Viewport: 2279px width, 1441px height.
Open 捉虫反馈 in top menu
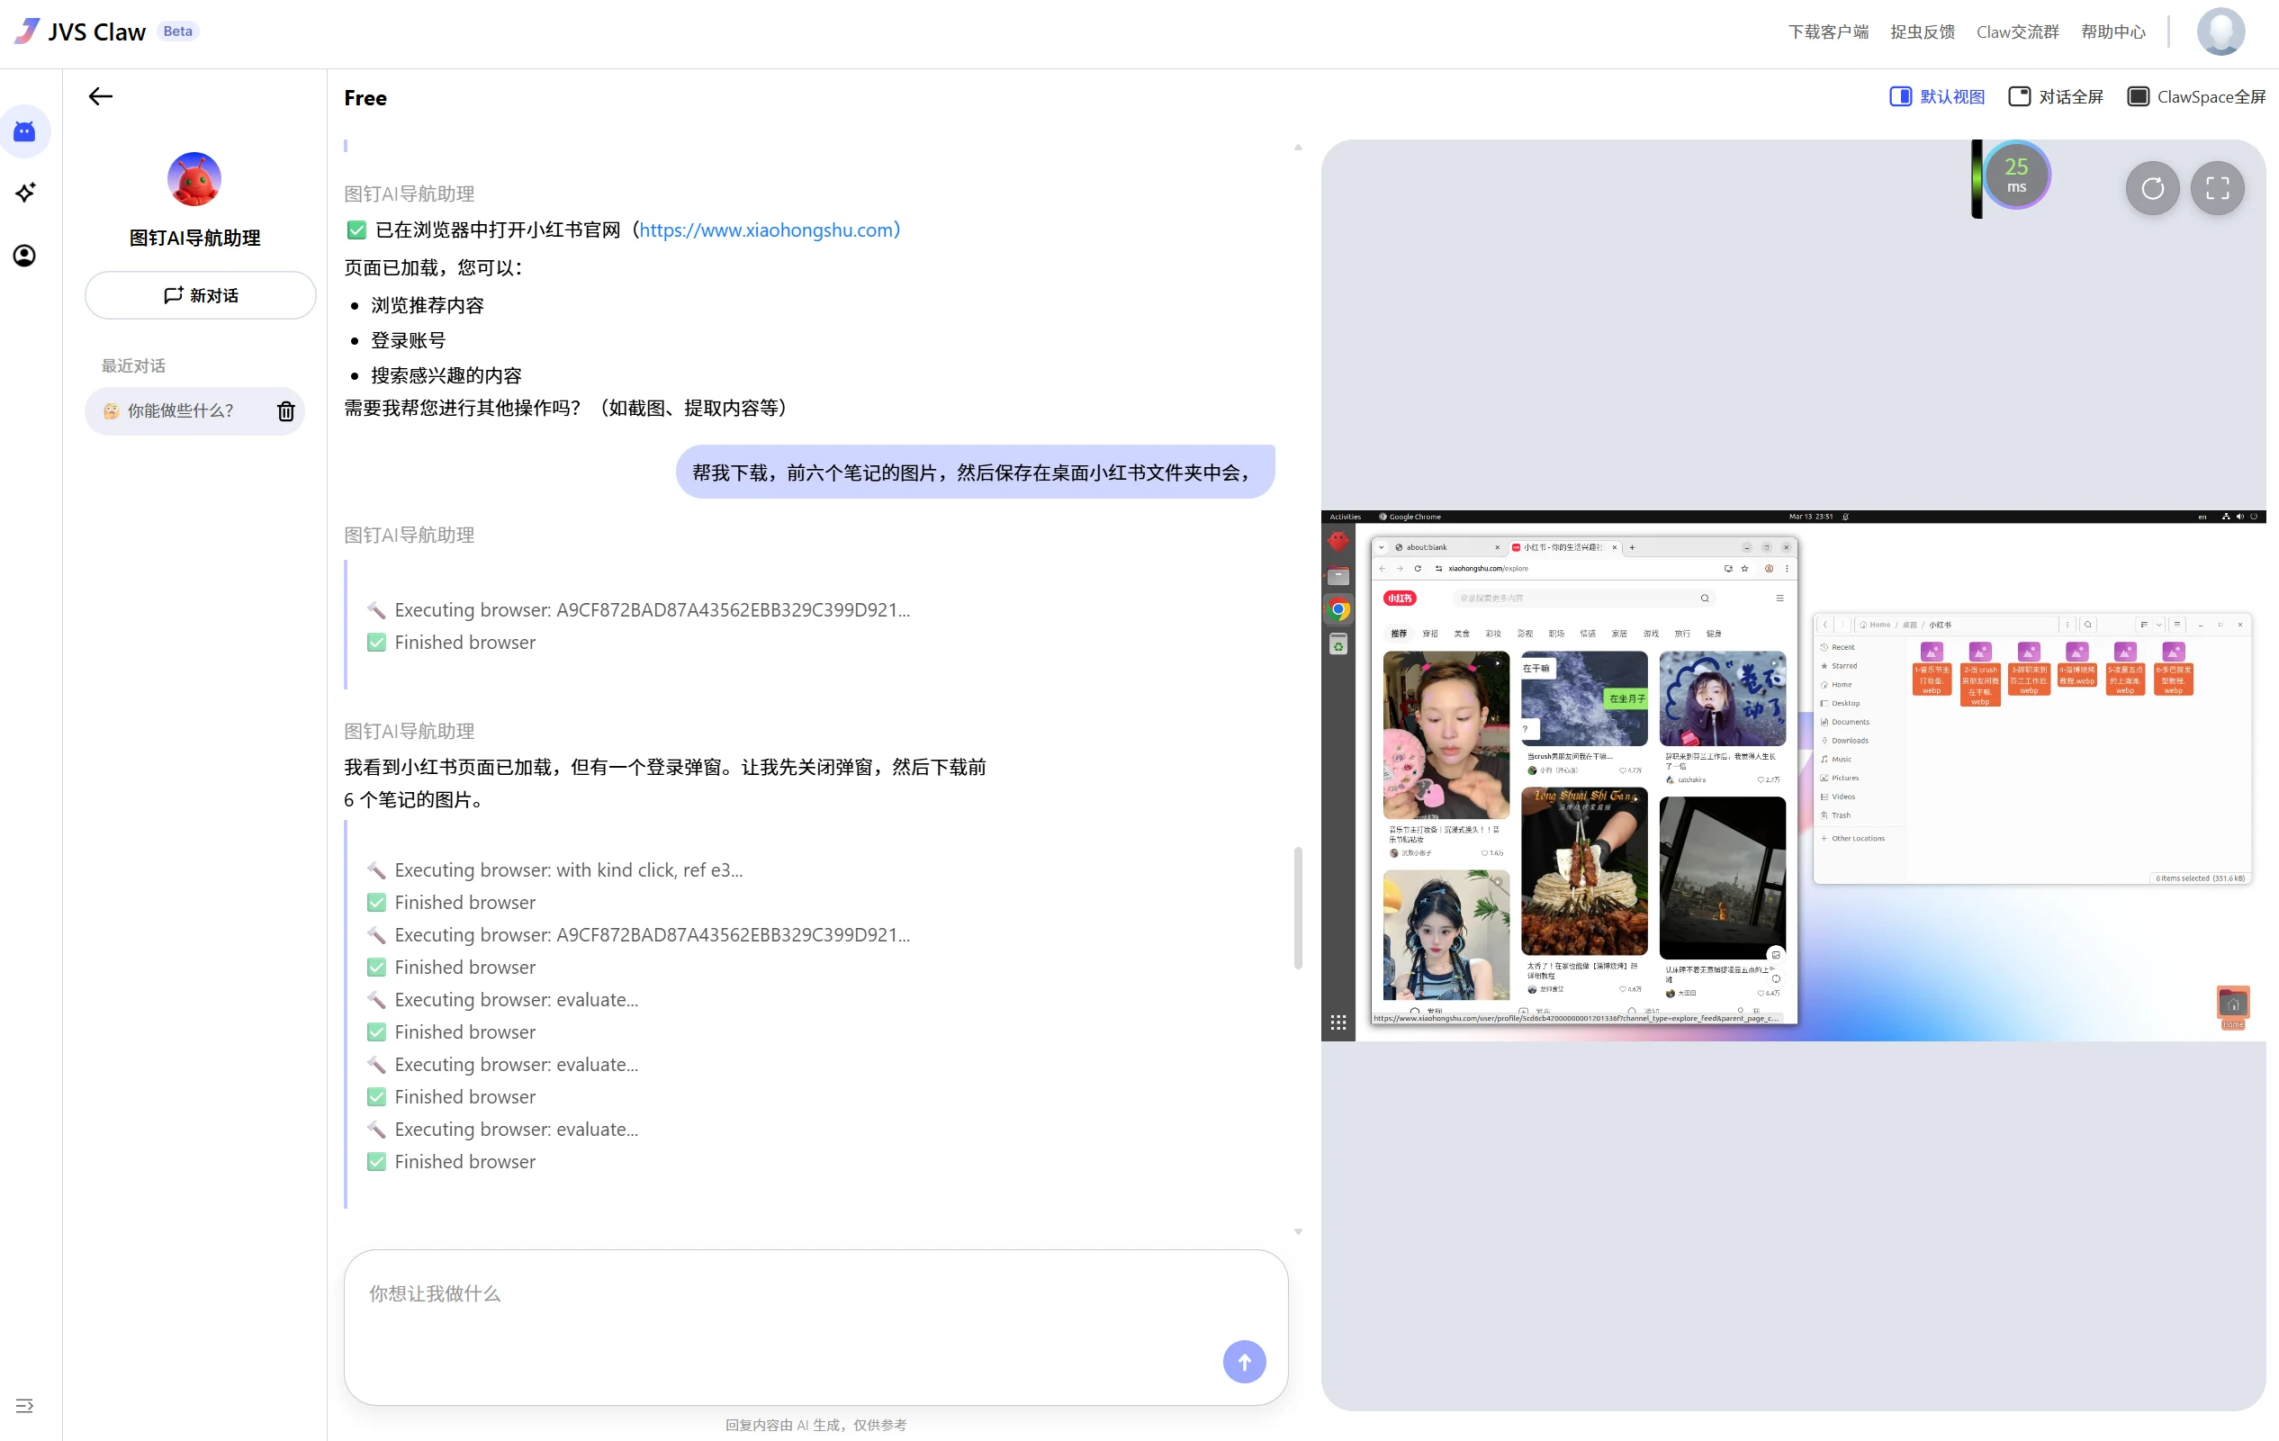pyautogui.click(x=1923, y=32)
